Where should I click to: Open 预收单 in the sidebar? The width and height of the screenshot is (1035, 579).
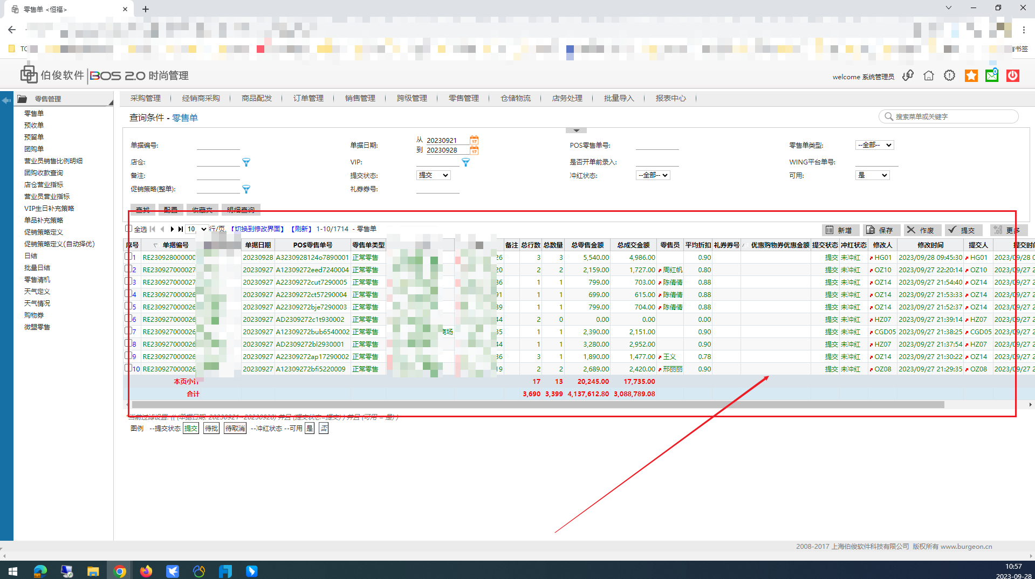pyautogui.click(x=34, y=125)
